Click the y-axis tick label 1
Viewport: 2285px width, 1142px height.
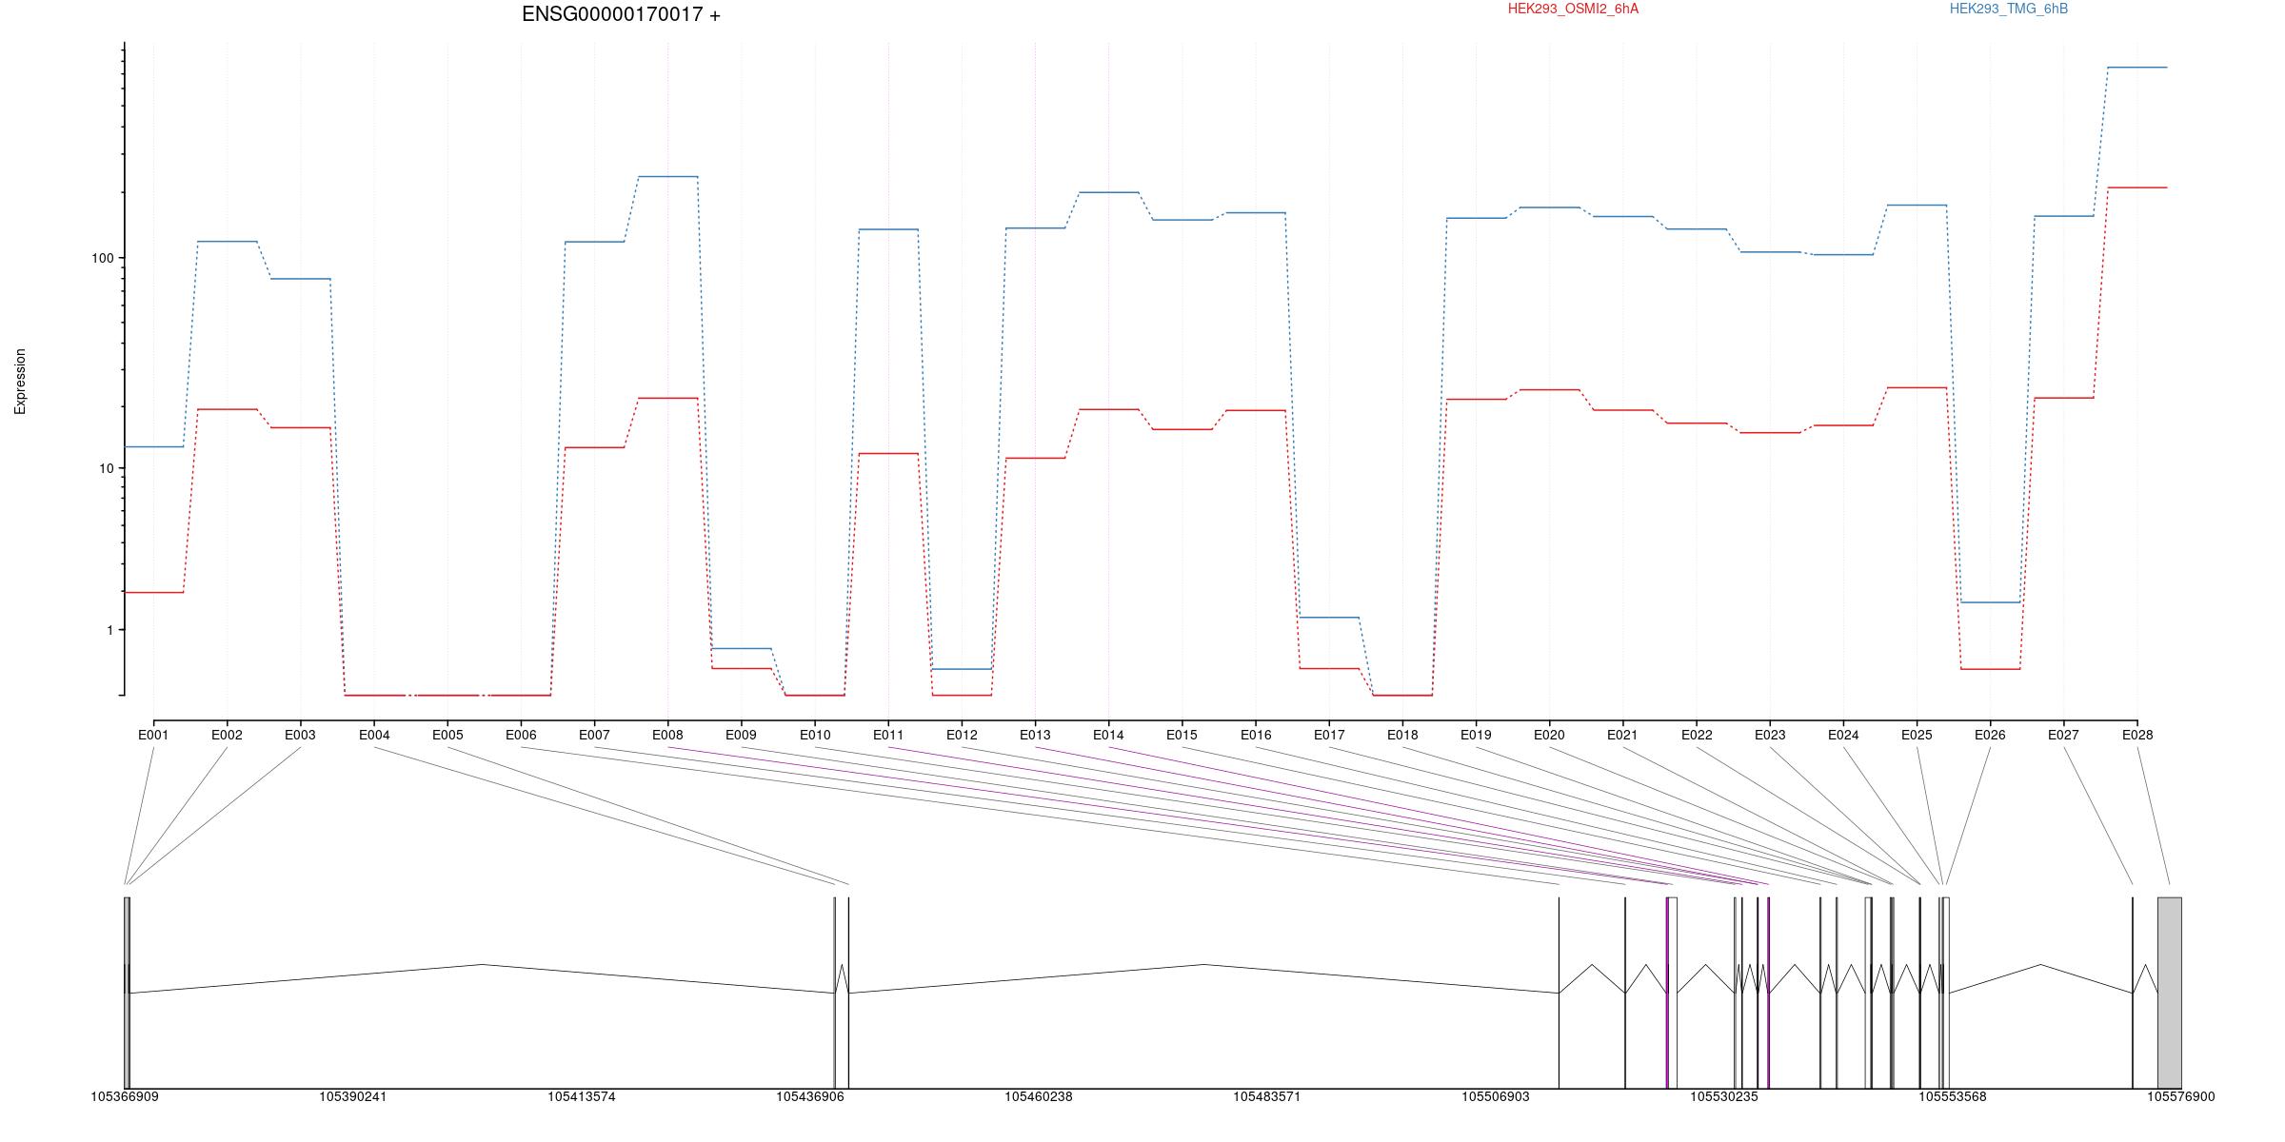pos(109,630)
